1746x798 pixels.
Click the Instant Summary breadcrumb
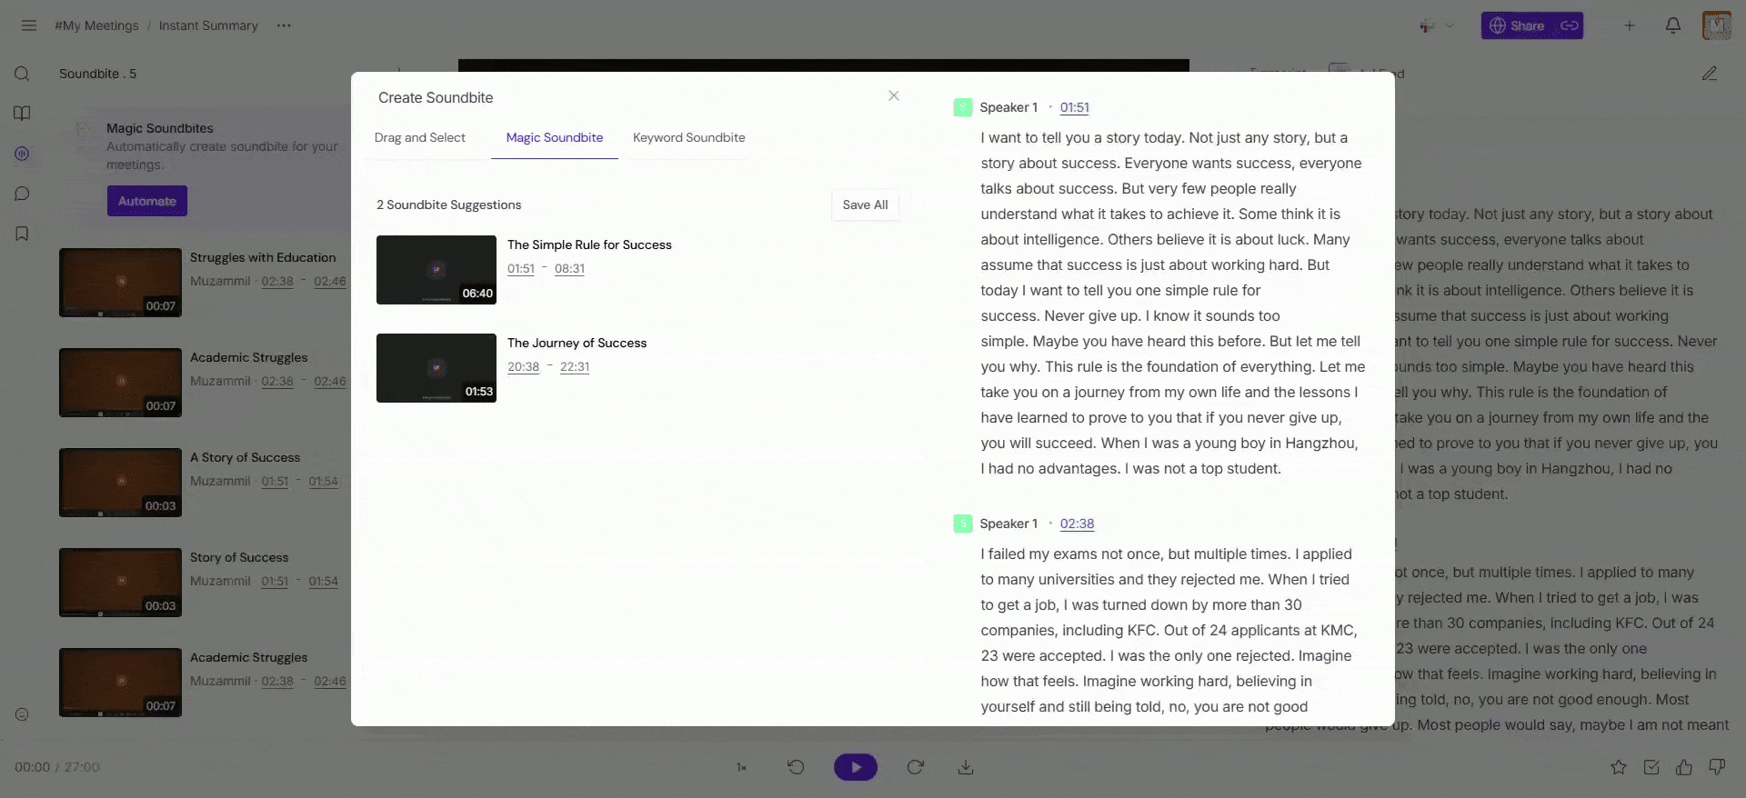208,25
